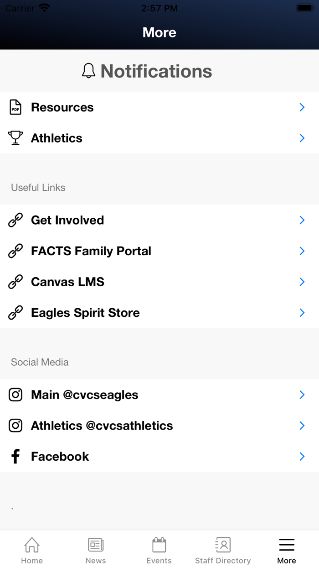Select the PDF icon beside Resources
The width and height of the screenshot is (319, 568).
pos(15,107)
